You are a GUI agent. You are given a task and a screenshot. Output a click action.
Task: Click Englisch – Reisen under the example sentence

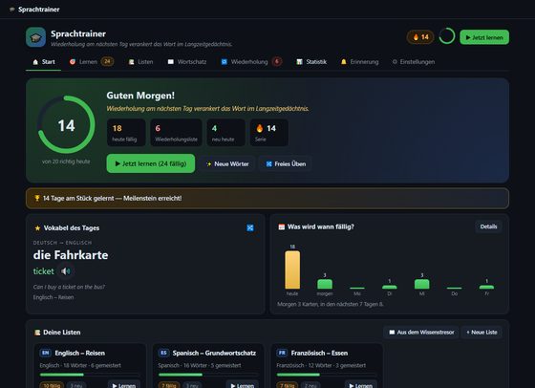(53, 297)
